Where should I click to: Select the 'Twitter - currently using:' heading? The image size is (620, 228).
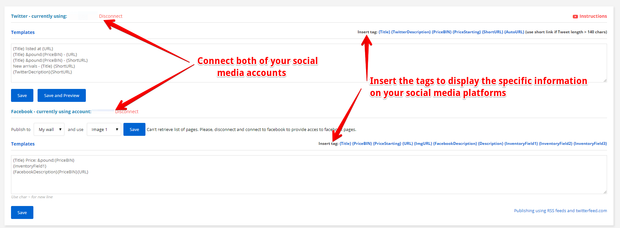[39, 16]
